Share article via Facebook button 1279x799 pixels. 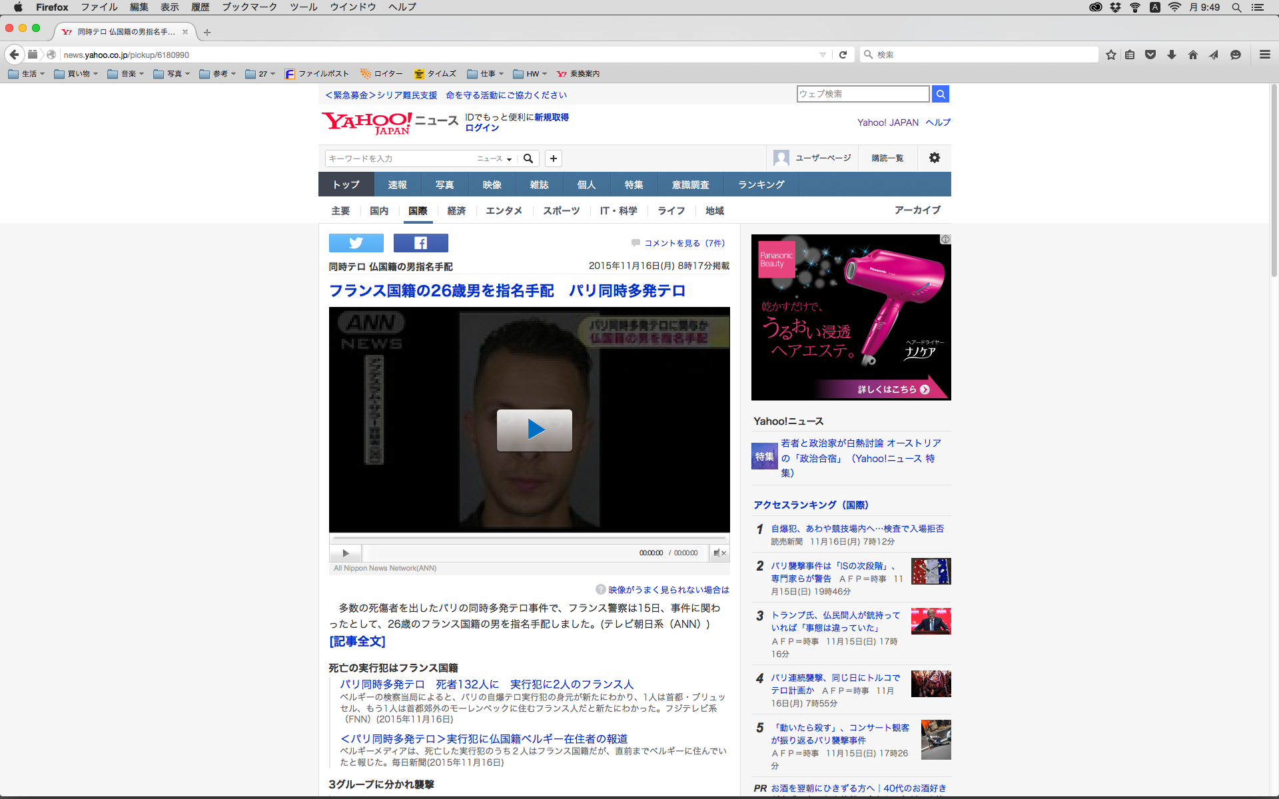(x=420, y=243)
